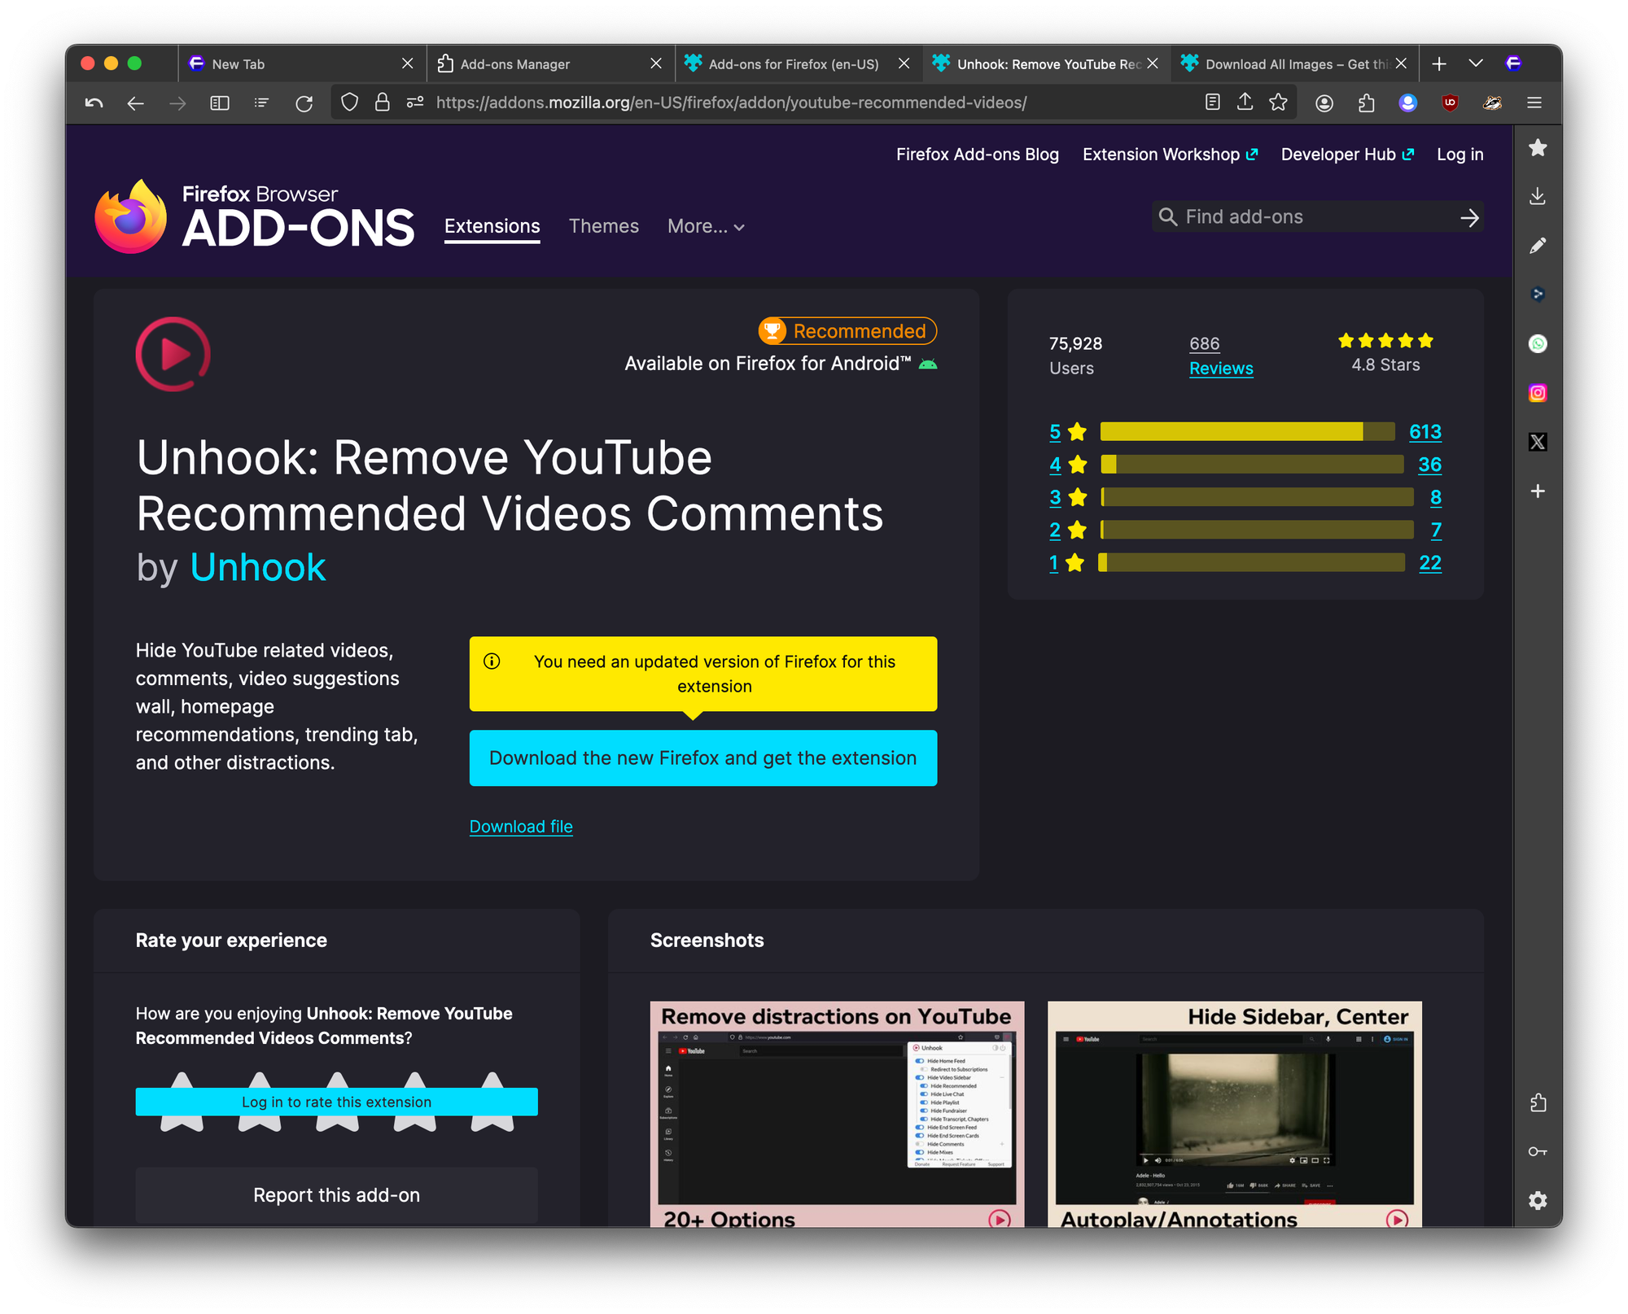Click the lock site security icon

pyautogui.click(x=382, y=103)
